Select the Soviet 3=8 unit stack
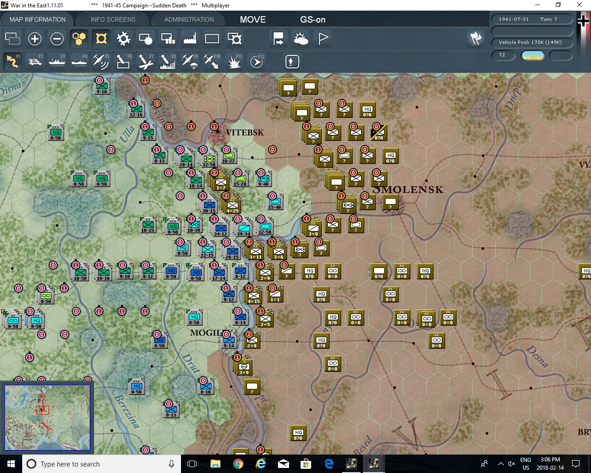Viewport: 591px width, 473px height. (313, 227)
